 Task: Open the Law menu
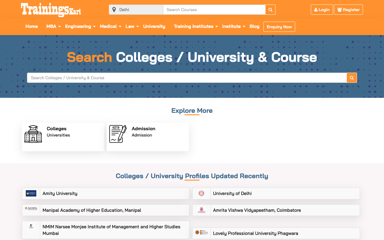pos(130,26)
